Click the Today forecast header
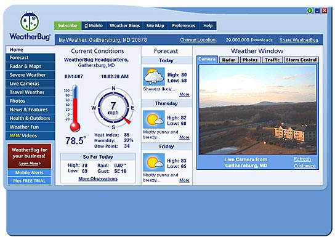The width and height of the screenshot is (335, 240). [166, 60]
